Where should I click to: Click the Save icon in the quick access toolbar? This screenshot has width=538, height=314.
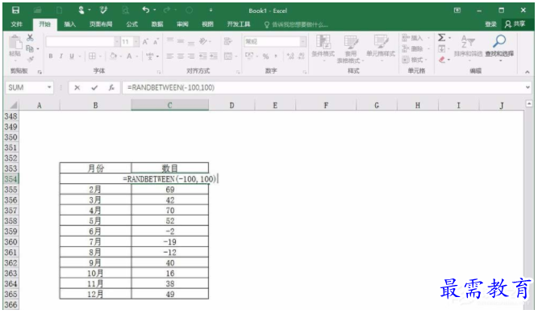tap(15, 10)
